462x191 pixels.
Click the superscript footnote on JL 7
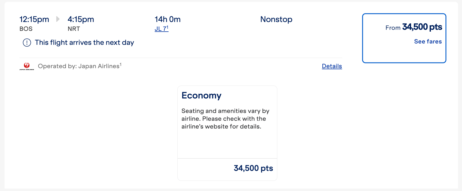(x=167, y=27)
